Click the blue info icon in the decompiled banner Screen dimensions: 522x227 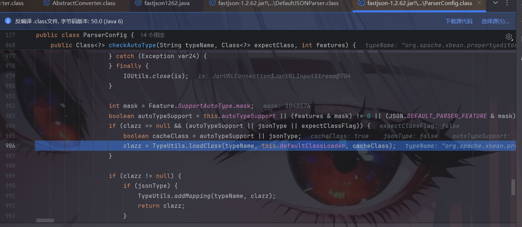(x=8, y=21)
